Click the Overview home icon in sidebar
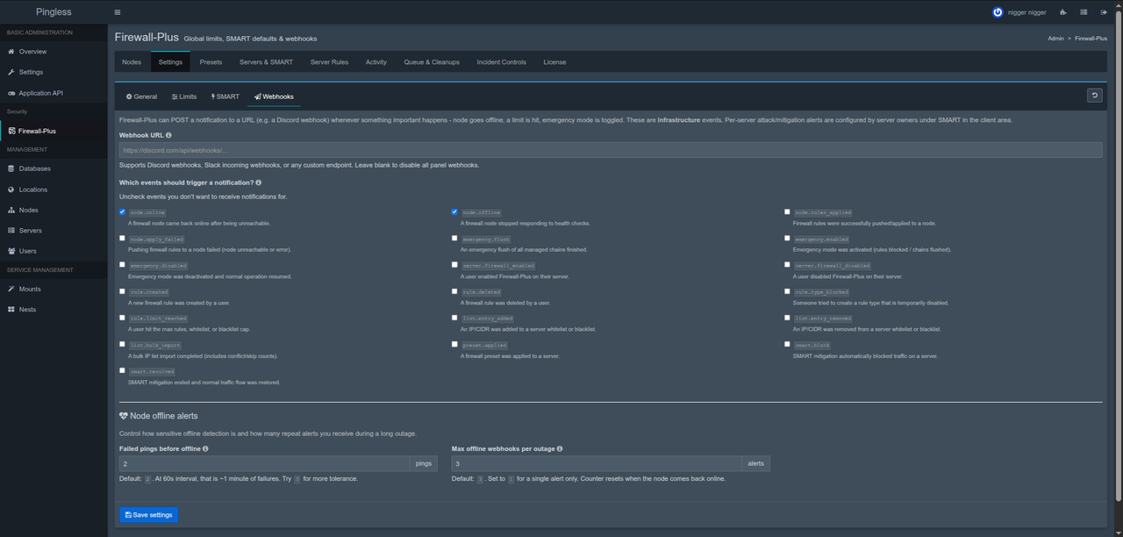 pyautogui.click(x=11, y=52)
